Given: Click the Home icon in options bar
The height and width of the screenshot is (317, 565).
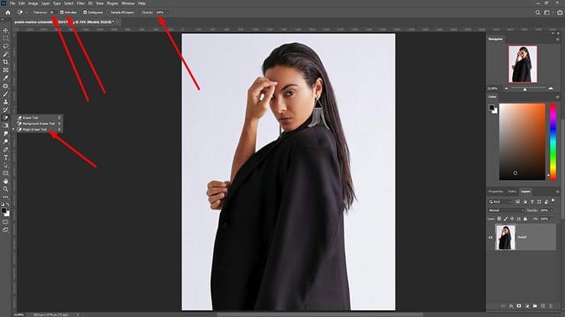Looking at the screenshot, I should pyautogui.click(x=7, y=13).
